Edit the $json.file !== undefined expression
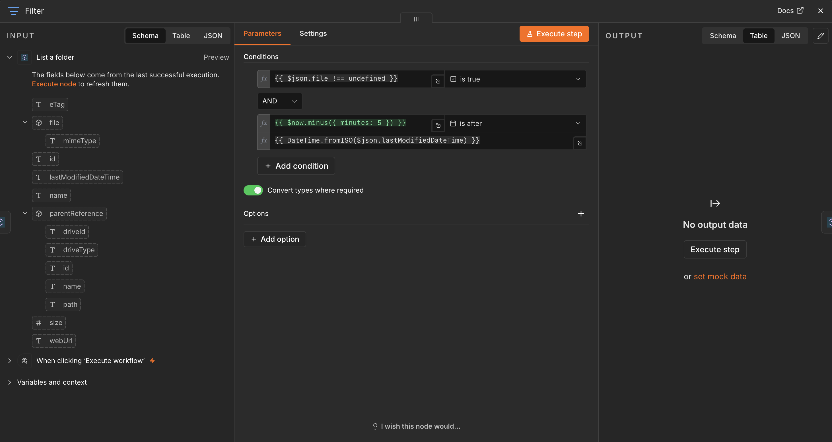 point(351,79)
